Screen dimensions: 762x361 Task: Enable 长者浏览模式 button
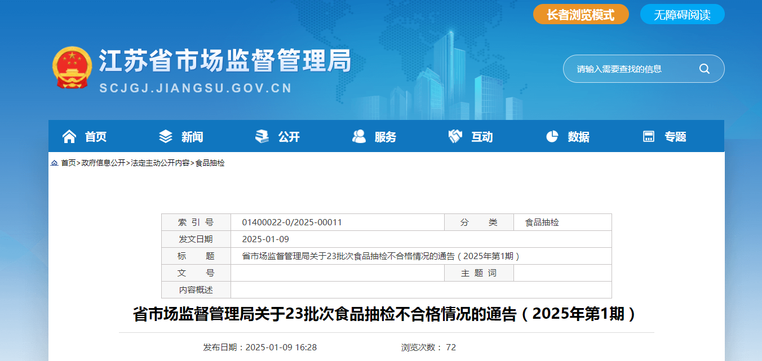(581, 15)
